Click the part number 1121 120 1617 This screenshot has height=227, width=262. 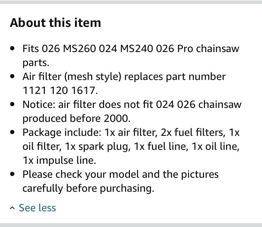(60, 90)
